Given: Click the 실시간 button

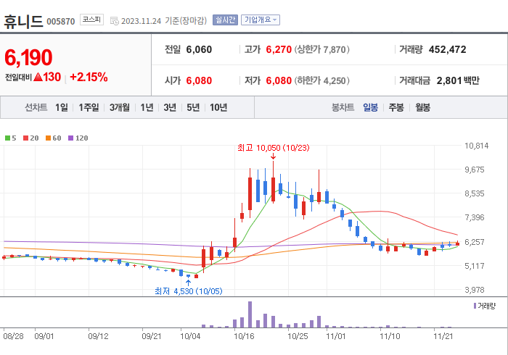Looking at the screenshot, I should (x=225, y=20).
